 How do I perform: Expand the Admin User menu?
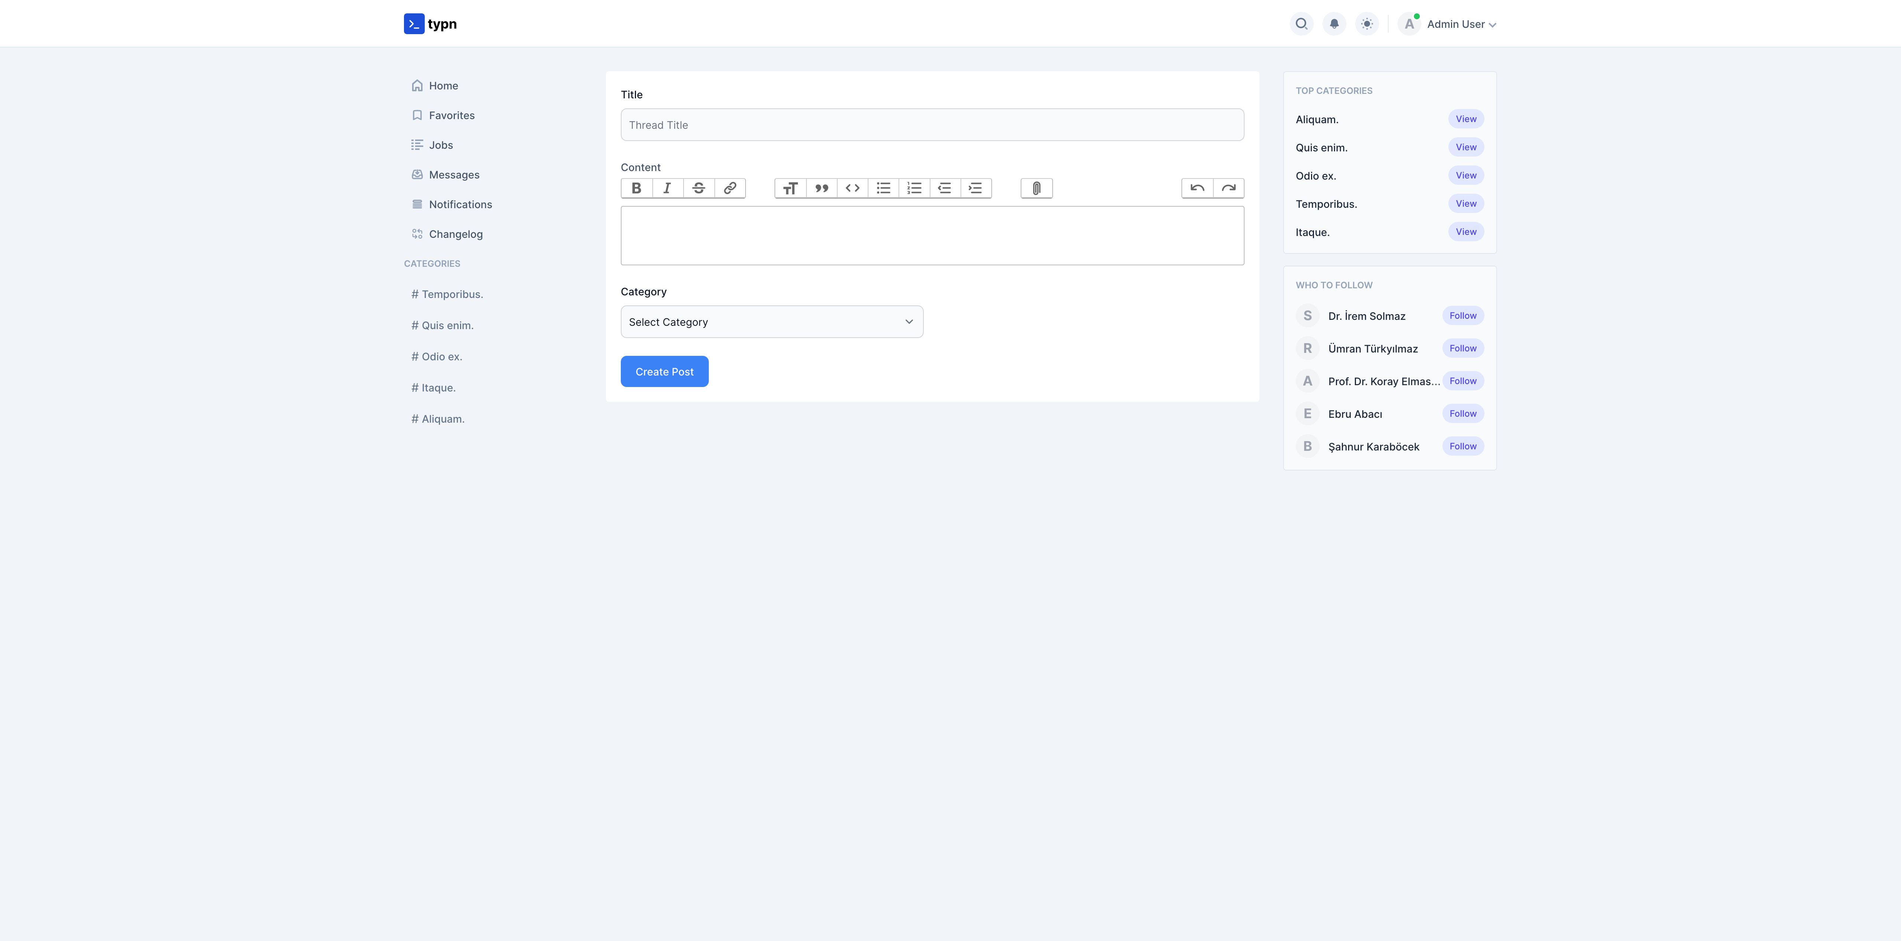(1460, 24)
